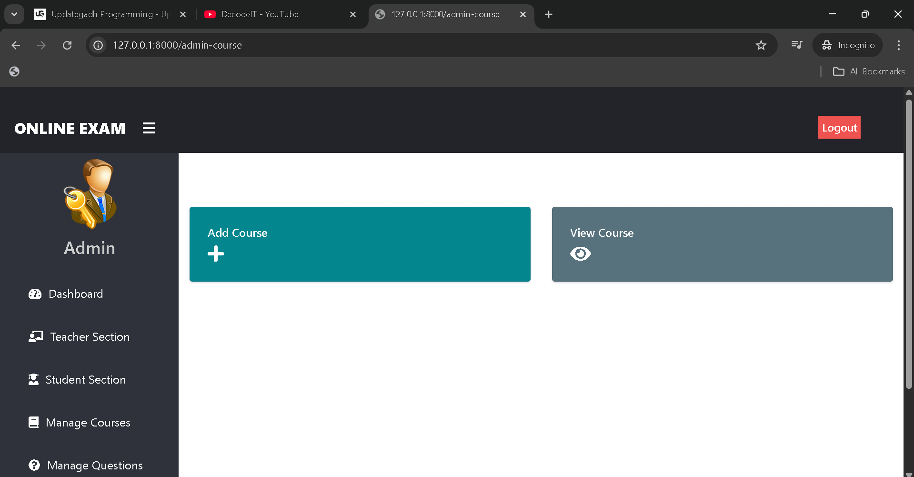Click the Dashboard speedometer icon in the sidebar

click(35, 294)
